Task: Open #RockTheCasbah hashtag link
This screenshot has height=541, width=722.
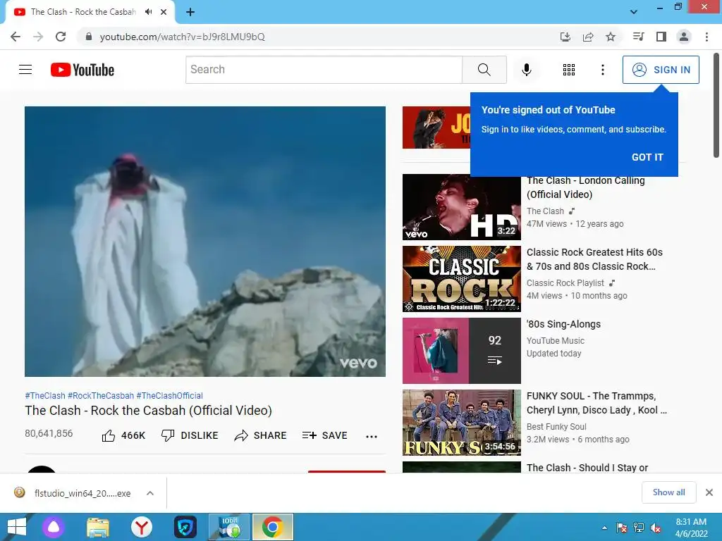Action: pos(101,396)
